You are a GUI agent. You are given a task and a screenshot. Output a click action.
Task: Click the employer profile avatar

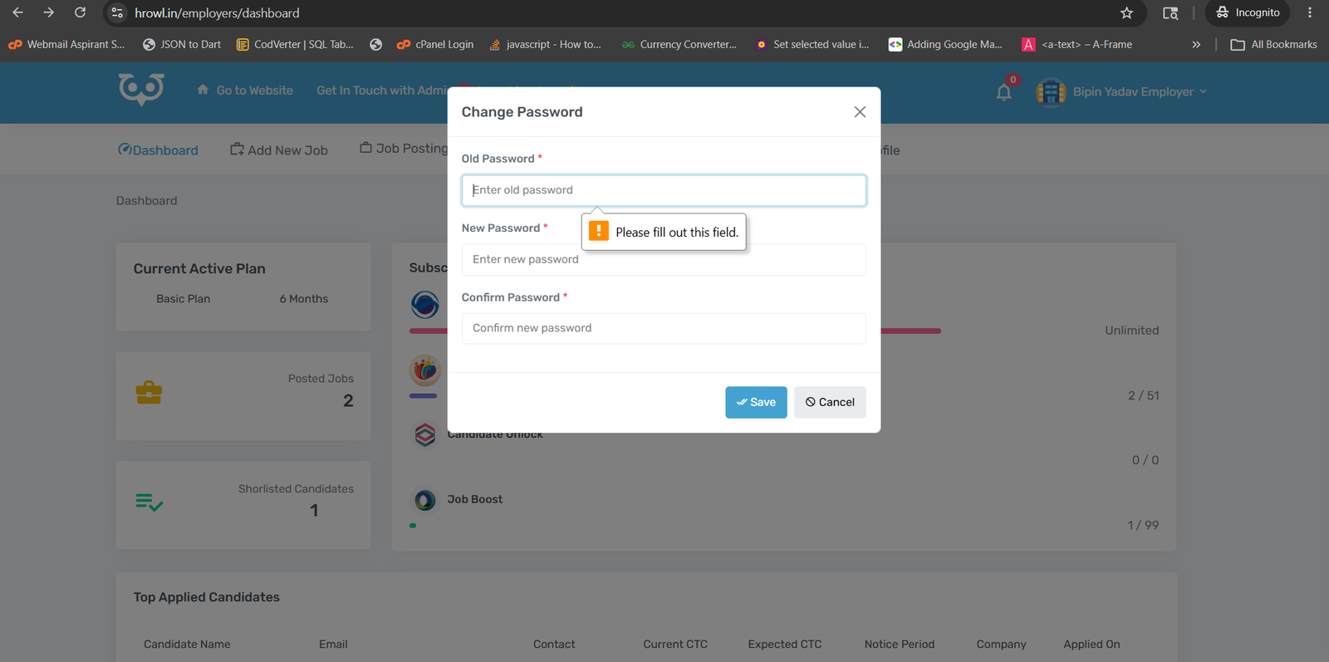click(x=1051, y=91)
